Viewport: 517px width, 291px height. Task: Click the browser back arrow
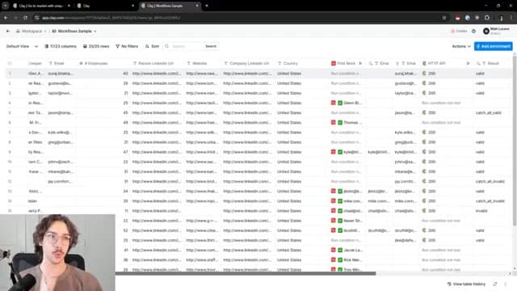tap(6, 18)
